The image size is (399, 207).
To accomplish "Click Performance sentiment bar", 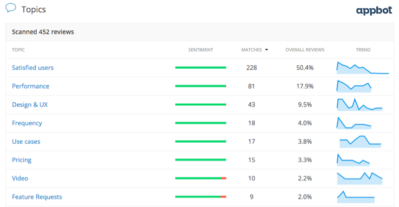I will coord(201,86).
